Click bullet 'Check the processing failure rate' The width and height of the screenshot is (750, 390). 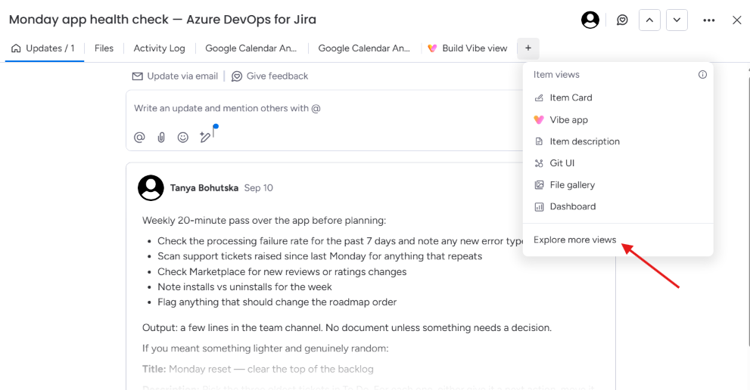341,241
